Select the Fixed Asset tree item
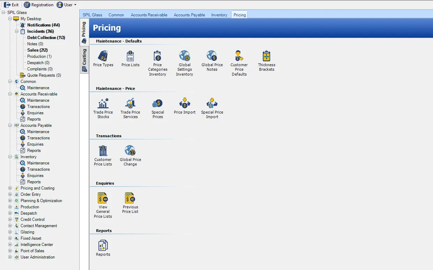Screen dimensions: 433x270 (x=31, y=238)
